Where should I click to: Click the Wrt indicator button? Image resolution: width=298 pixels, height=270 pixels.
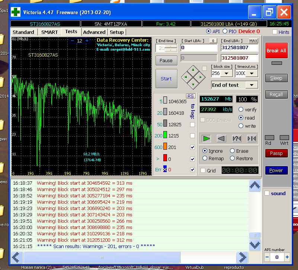point(284,137)
